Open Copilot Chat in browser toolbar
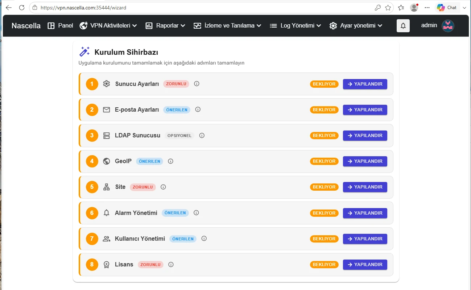 pyautogui.click(x=447, y=7)
